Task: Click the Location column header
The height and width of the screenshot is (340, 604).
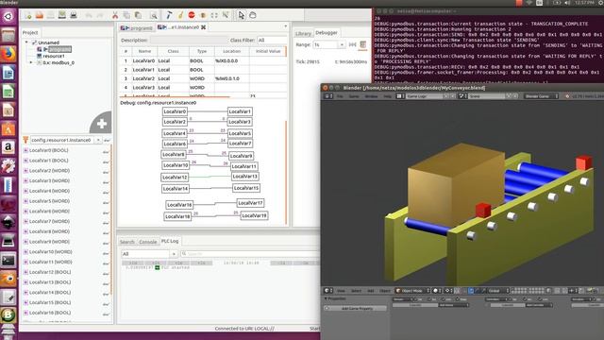Action: coord(231,51)
